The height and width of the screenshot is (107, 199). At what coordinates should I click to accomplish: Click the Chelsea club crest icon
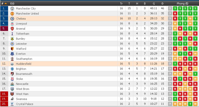pos(12,19)
